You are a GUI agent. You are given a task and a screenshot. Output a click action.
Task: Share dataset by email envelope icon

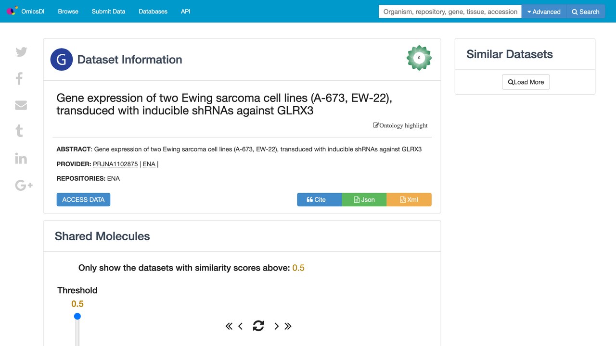[x=21, y=105]
